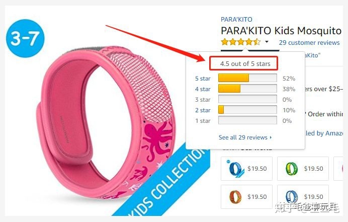Click the 2 star 10% bar
This screenshot has height=222, width=348.
[x=247, y=110]
